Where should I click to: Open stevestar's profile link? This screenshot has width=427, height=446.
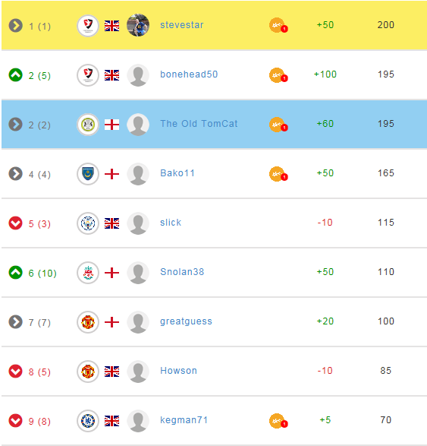[x=182, y=25]
